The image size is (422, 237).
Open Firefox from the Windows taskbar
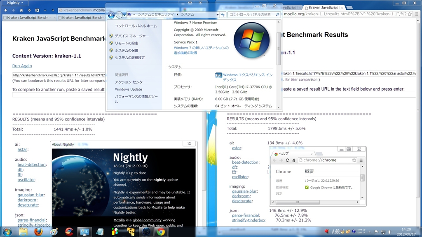point(38,232)
